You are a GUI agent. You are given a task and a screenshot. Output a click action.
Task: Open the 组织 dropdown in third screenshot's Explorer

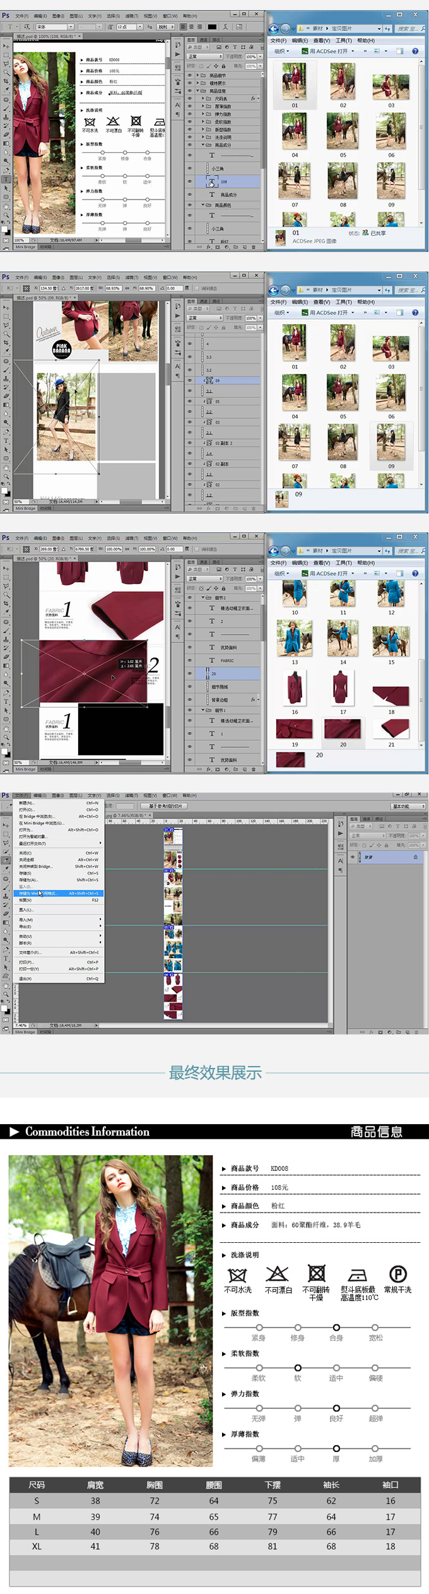tap(282, 573)
